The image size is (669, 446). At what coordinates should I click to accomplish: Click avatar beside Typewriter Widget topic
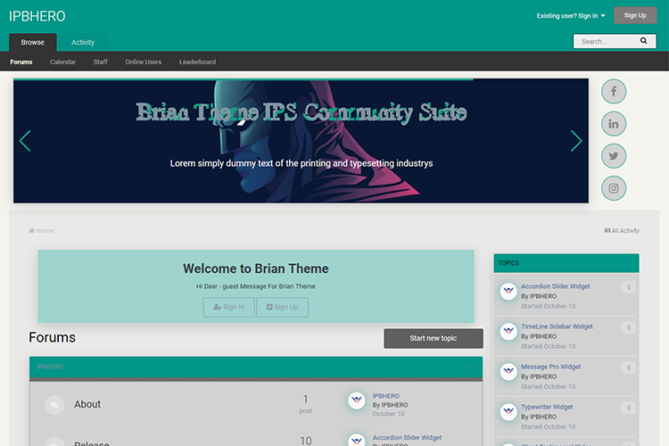(x=508, y=412)
